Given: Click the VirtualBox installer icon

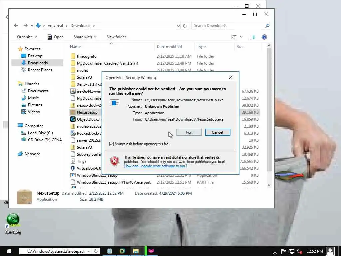Looking at the screenshot, I should click(73, 168).
